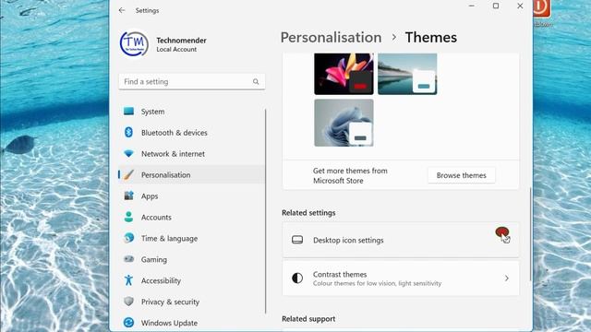Viewport: 591px width, 332px height.
Task: Click the sidebar navigation scrollbar
Action: pyautogui.click(x=266, y=211)
